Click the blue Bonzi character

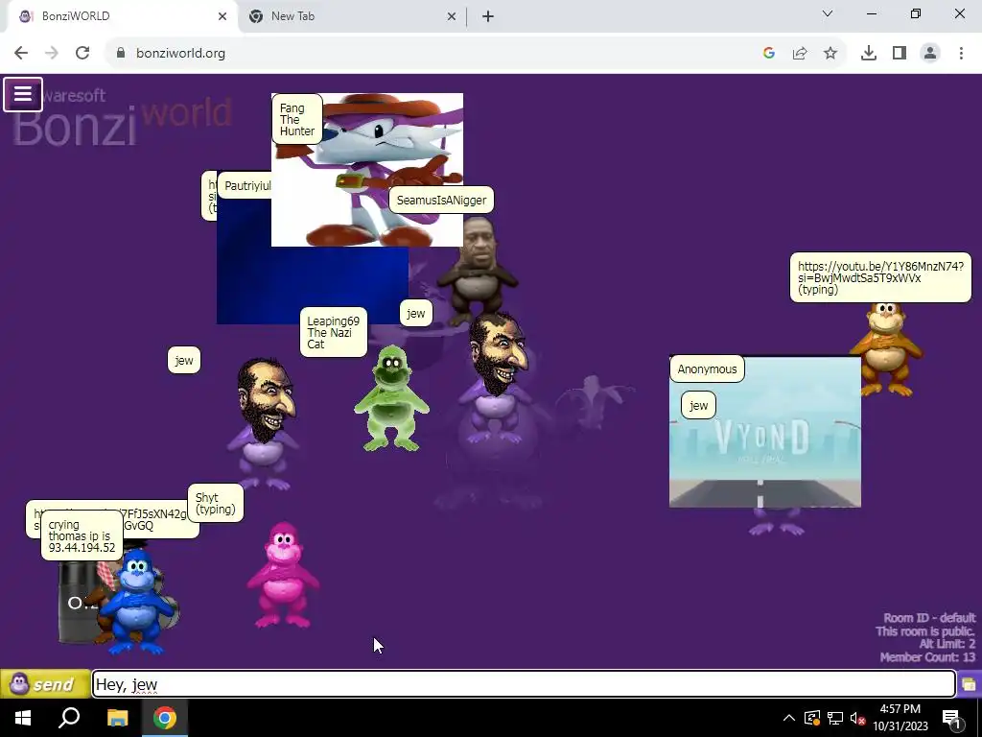(136, 603)
